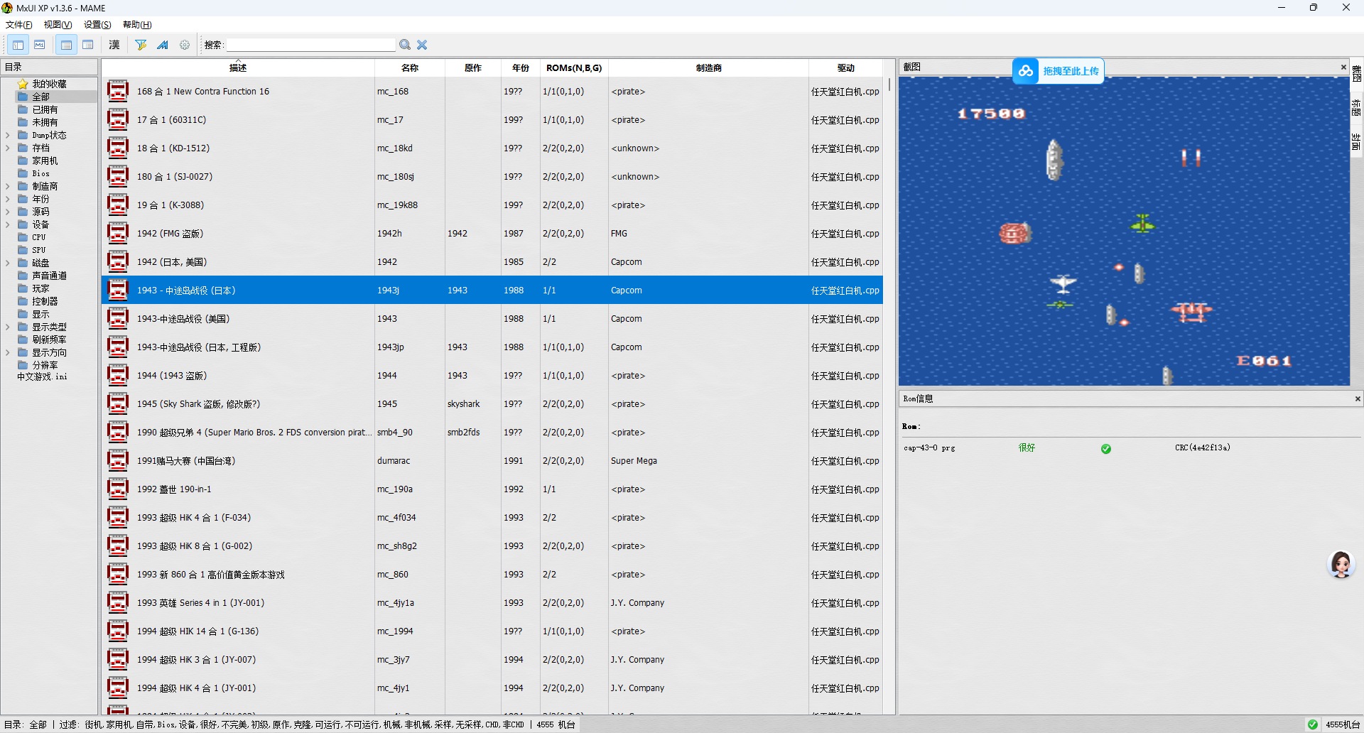This screenshot has height=733, width=1364.
Task: Sort list by 描述 column header
Action: 238,67
